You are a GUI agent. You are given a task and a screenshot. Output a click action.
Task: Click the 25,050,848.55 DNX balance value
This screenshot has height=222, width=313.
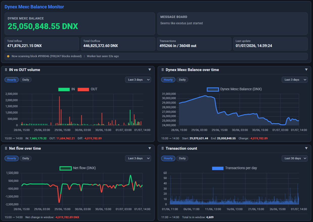43,26
